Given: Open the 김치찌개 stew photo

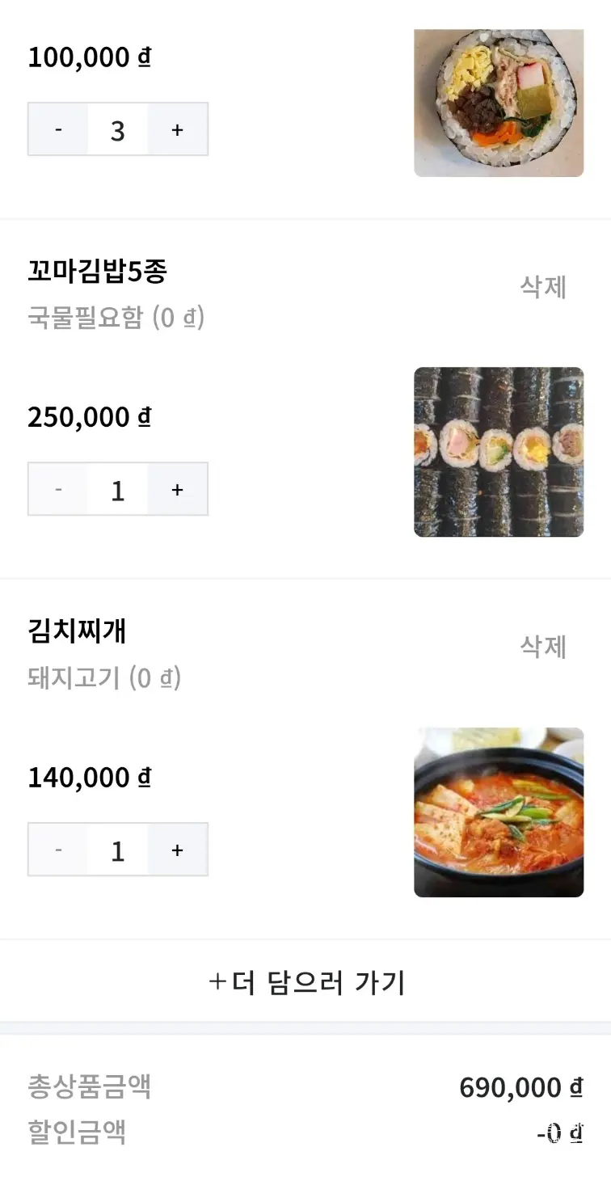Looking at the screenshot, I should pos(499,812).
